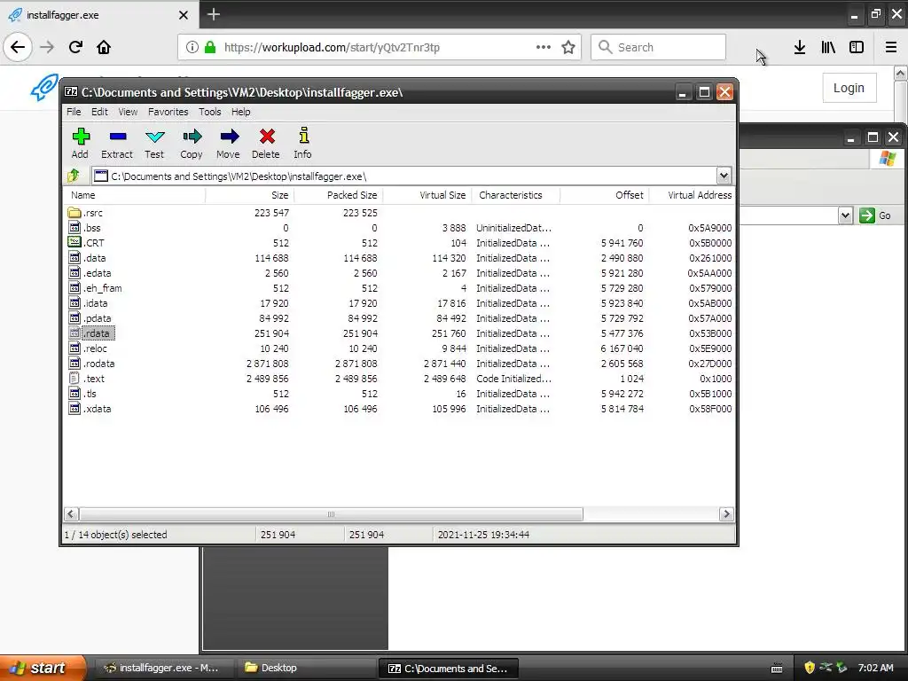The image size is (908, 681).
Task: Open the Firefox library icon
Action: (828, 47)
